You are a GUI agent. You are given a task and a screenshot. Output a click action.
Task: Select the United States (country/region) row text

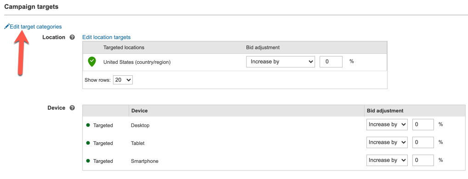137,62
